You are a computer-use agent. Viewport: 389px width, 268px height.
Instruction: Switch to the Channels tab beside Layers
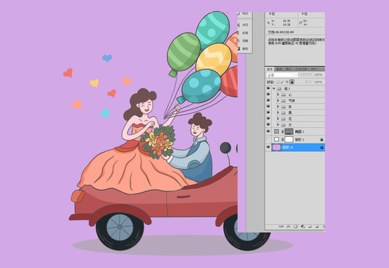[279, 69]
